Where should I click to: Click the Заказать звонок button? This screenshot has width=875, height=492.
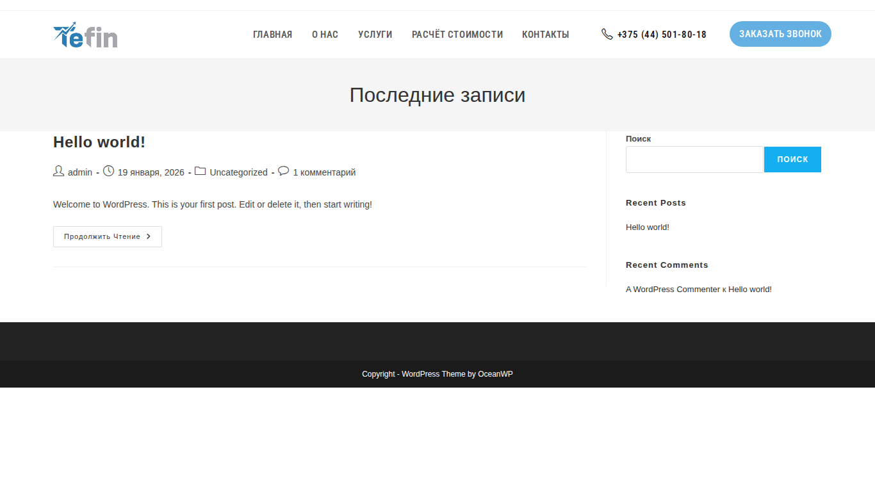coord(780,34)
